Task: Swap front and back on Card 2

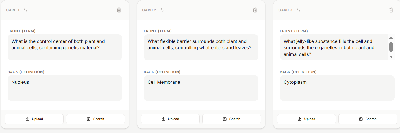Action: [x=162, y=10]
